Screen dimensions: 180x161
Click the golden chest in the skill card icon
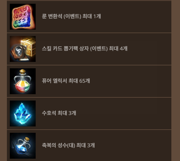[29, 46]
